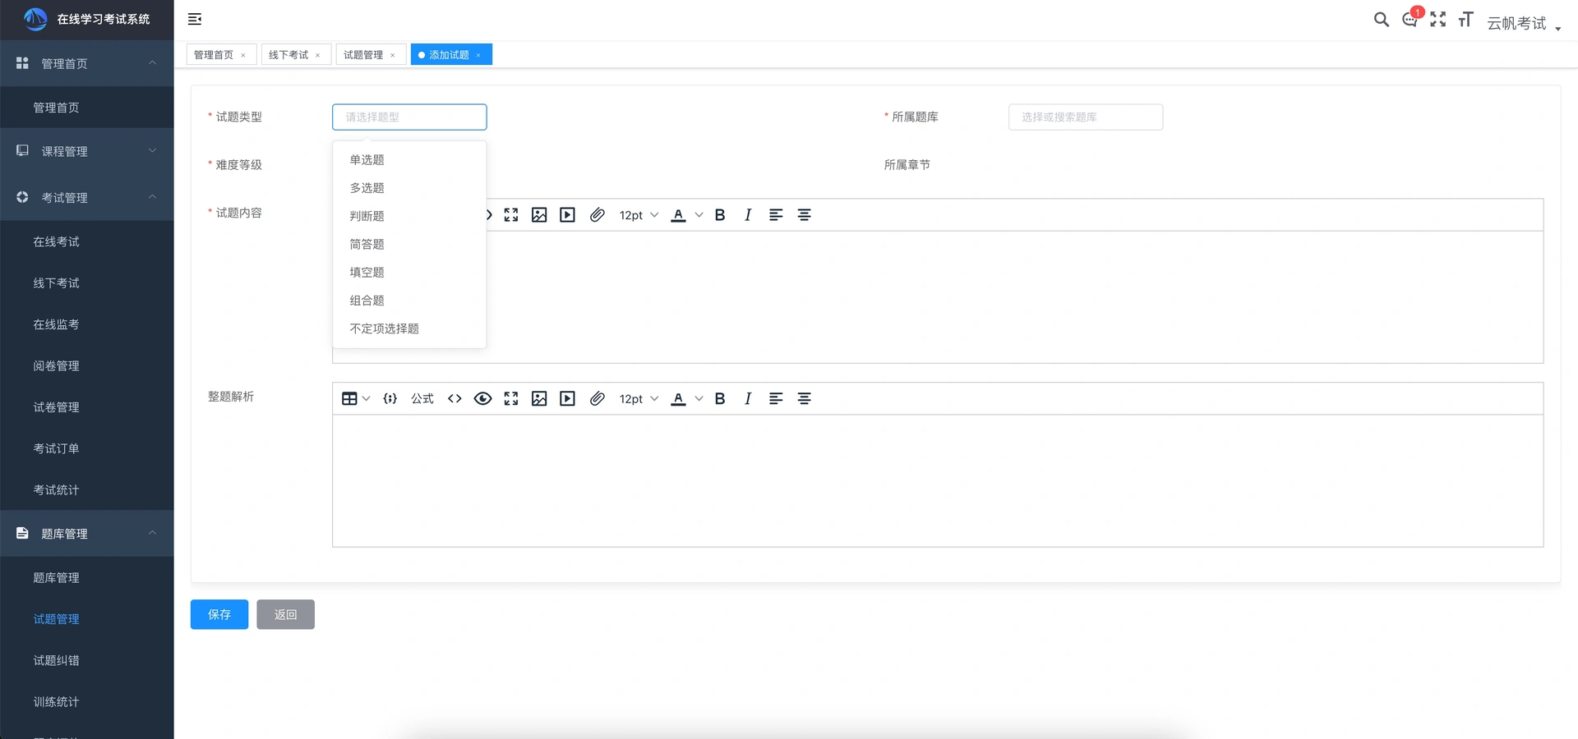1578x739 pixels.
Task: Attach file in 整题解析 editor
Action: [598, 398]
